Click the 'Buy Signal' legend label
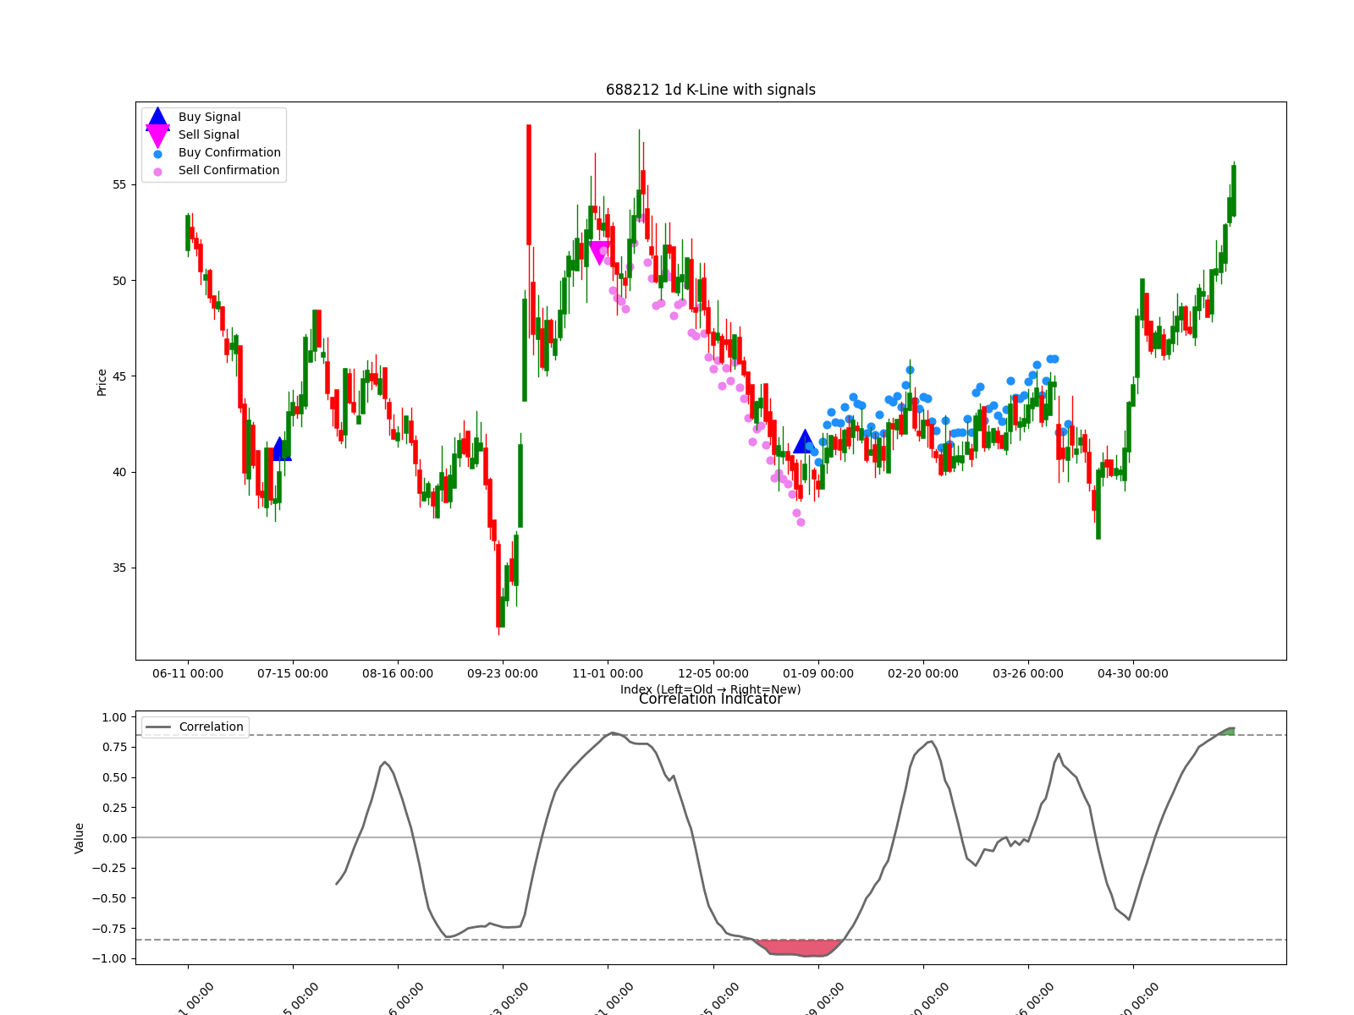Viewport: 1354px width, 1015px height. [x=209, y=118]
